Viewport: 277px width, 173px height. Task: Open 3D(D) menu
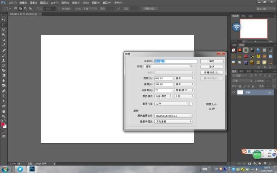point(86,3)
